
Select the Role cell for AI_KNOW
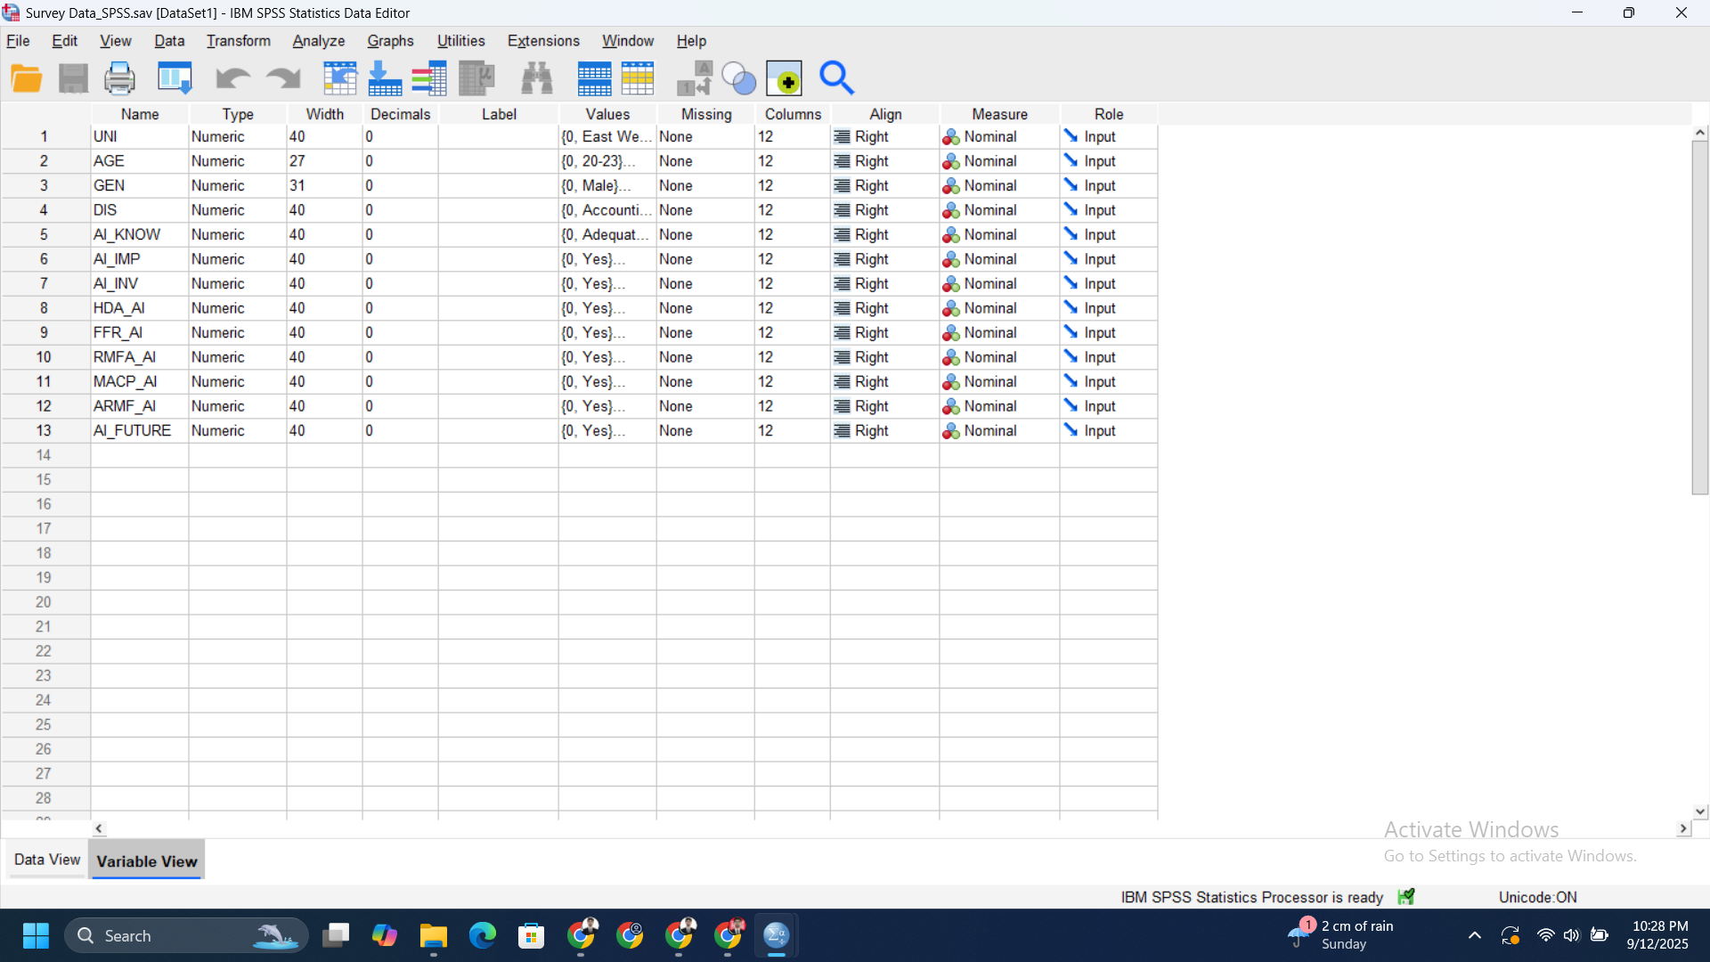pyautogui.click(x=1108, y=234)
